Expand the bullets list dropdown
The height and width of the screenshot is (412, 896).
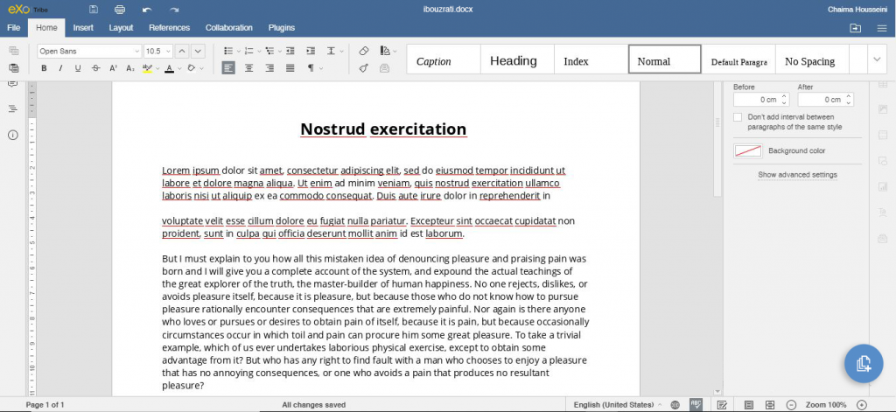[239, 52]
